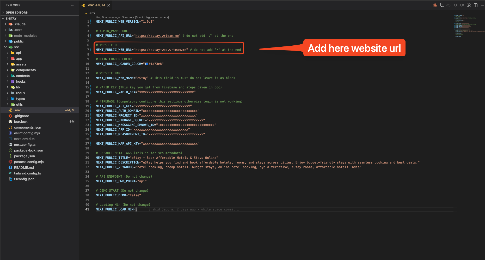Go to next change arrow-circle icon
485x260 pixels.
coord(462,5)
